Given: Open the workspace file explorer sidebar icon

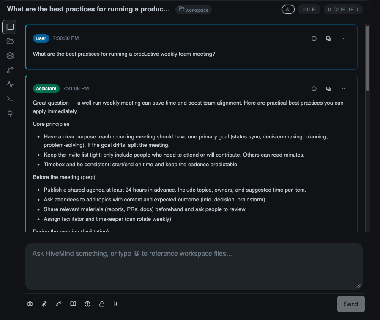Looking at the screenshot, I should pos(10,41).
